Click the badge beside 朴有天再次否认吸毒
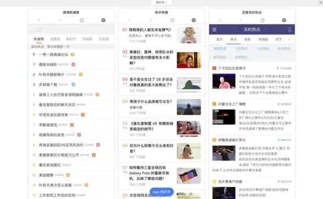 (87, 185)
